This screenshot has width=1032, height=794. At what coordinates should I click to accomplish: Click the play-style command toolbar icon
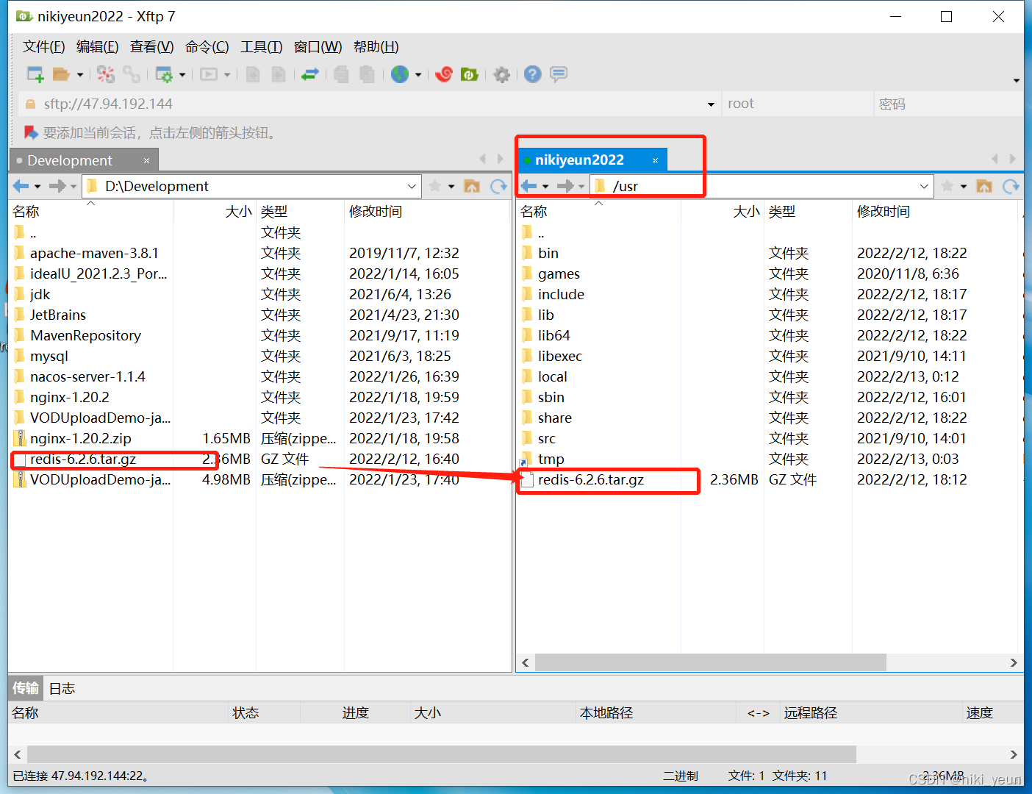tap(209, 74)
